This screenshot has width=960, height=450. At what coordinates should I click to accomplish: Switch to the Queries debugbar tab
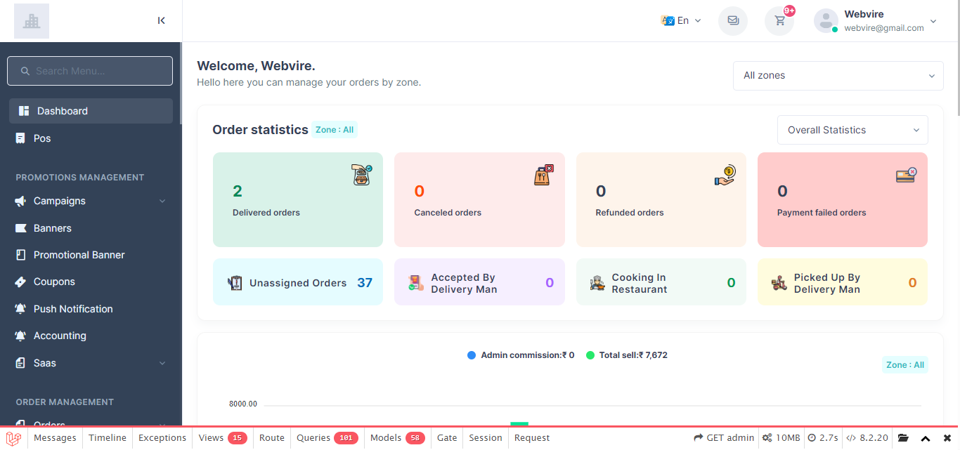(x=326, y=438)
